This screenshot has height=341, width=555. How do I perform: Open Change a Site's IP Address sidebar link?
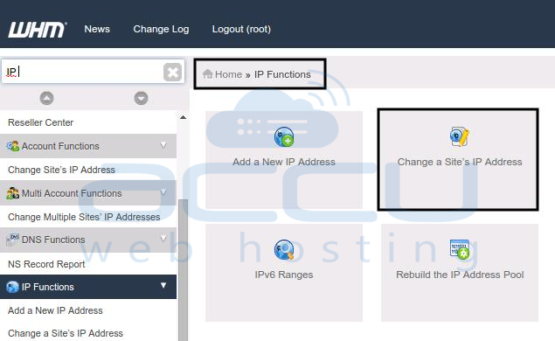66,333
